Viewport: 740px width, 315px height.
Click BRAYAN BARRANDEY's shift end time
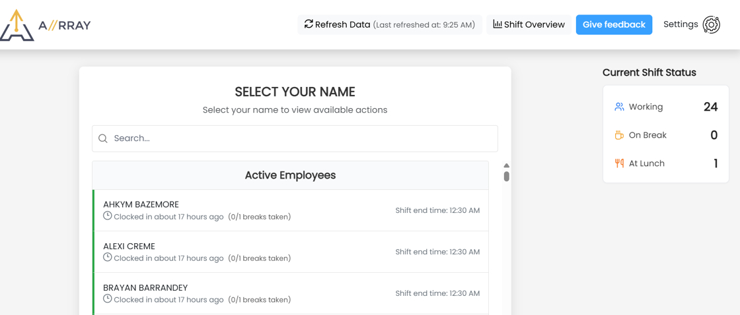(x=437, y=293)
